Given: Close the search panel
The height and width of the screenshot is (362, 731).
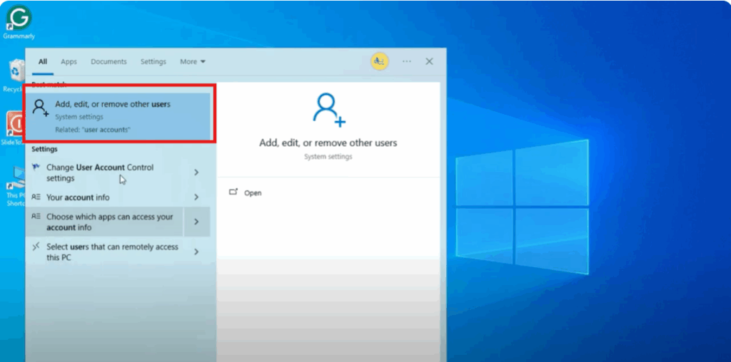Looking at the screenshot, I should pos(429,61).
